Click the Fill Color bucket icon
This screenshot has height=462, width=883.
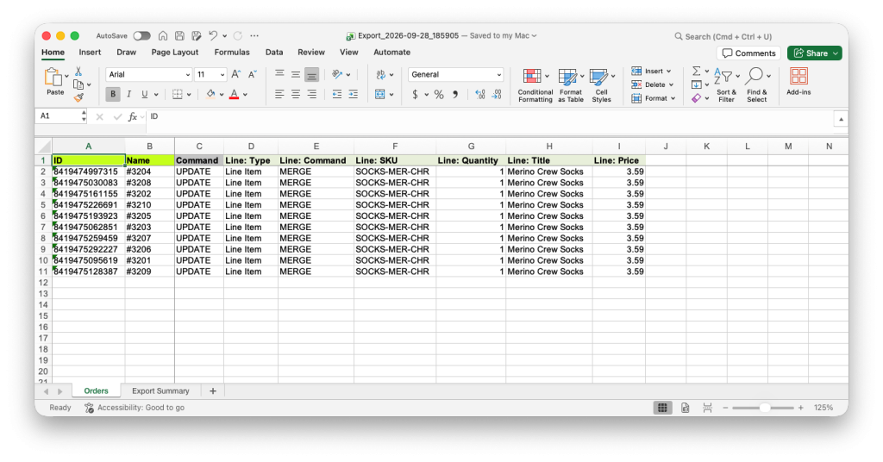point(210,95)
